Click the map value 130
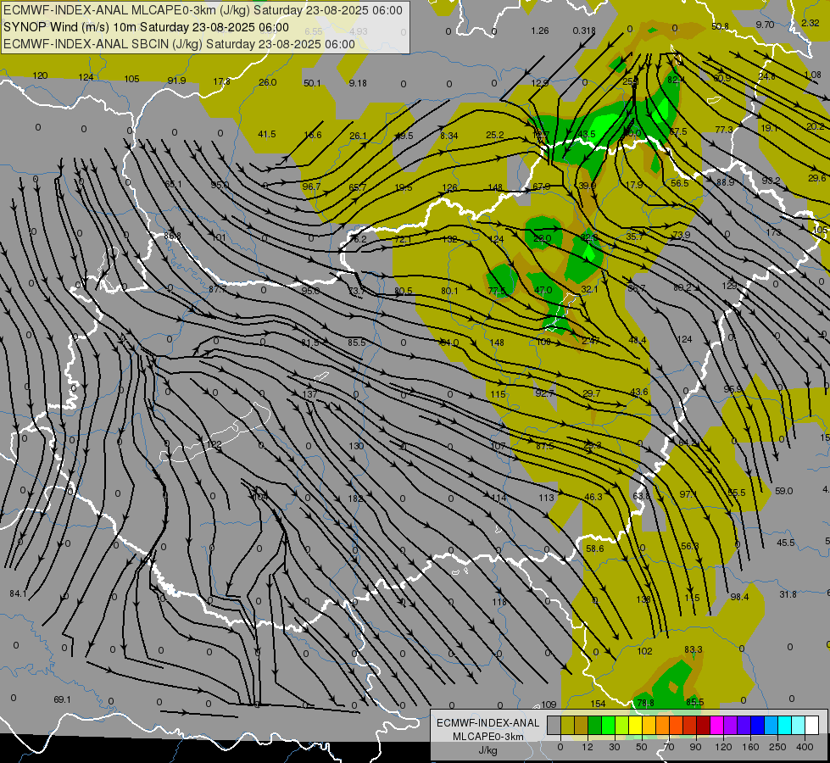Image resolution: width=830 pixels, height=763 pixels. [356, 446]
